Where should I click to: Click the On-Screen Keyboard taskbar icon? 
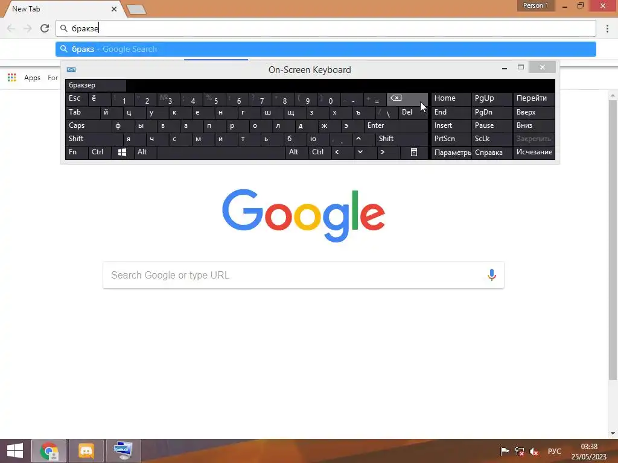coord(124,451)
